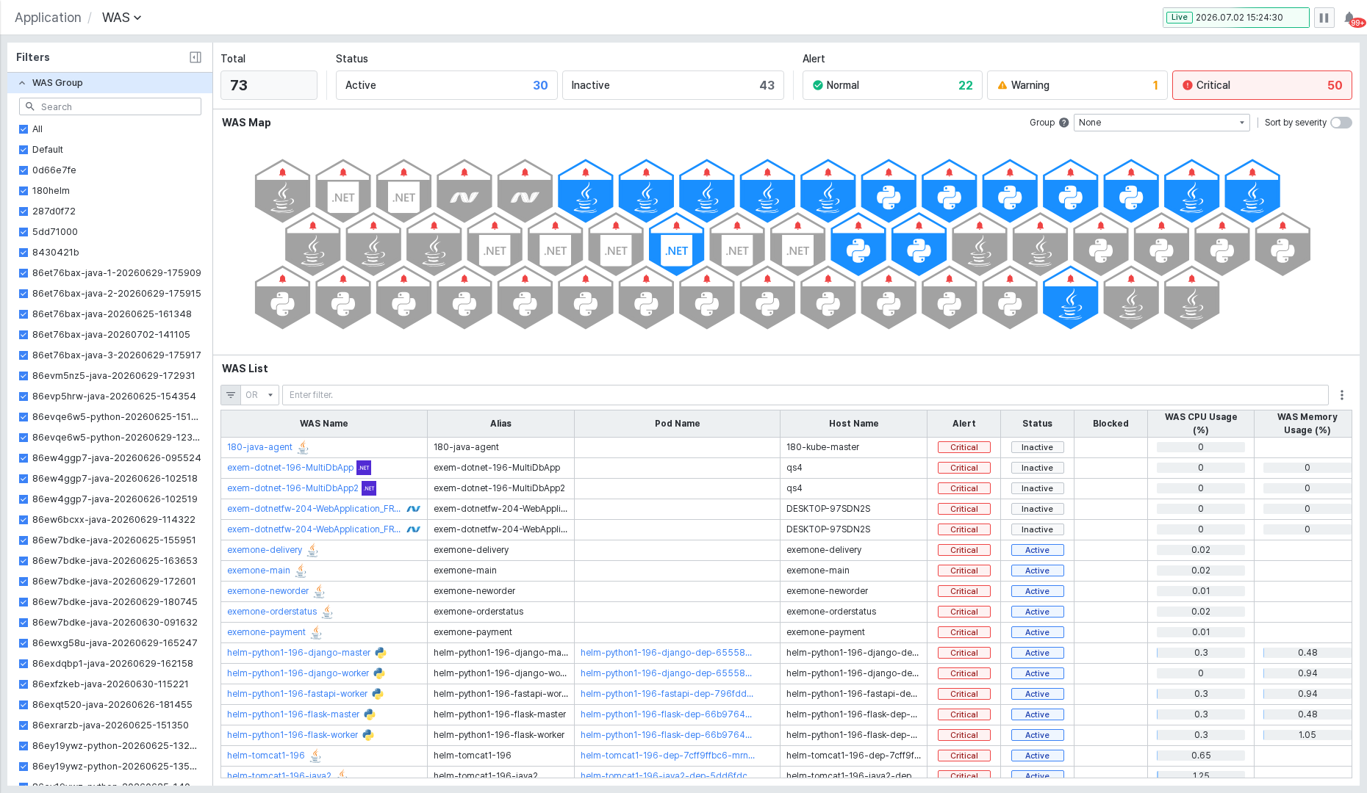Filter by Active status count

(447, 85)
